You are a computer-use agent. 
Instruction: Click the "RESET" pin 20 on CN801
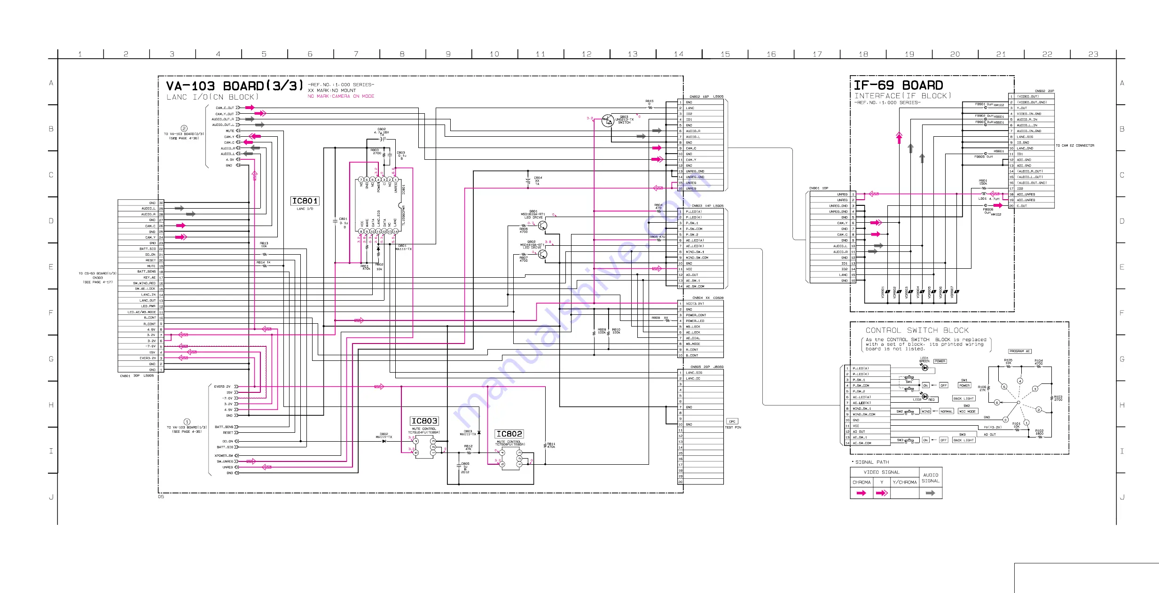click(141, 260)
